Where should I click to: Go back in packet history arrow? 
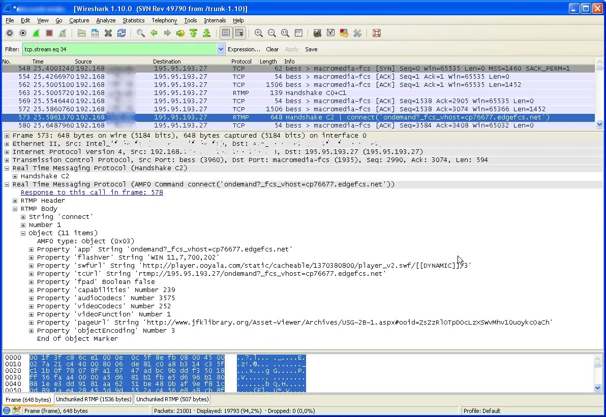point(154,33)
